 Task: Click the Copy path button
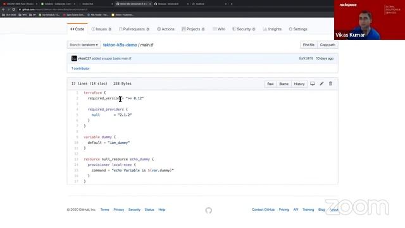tap(328, 45)
